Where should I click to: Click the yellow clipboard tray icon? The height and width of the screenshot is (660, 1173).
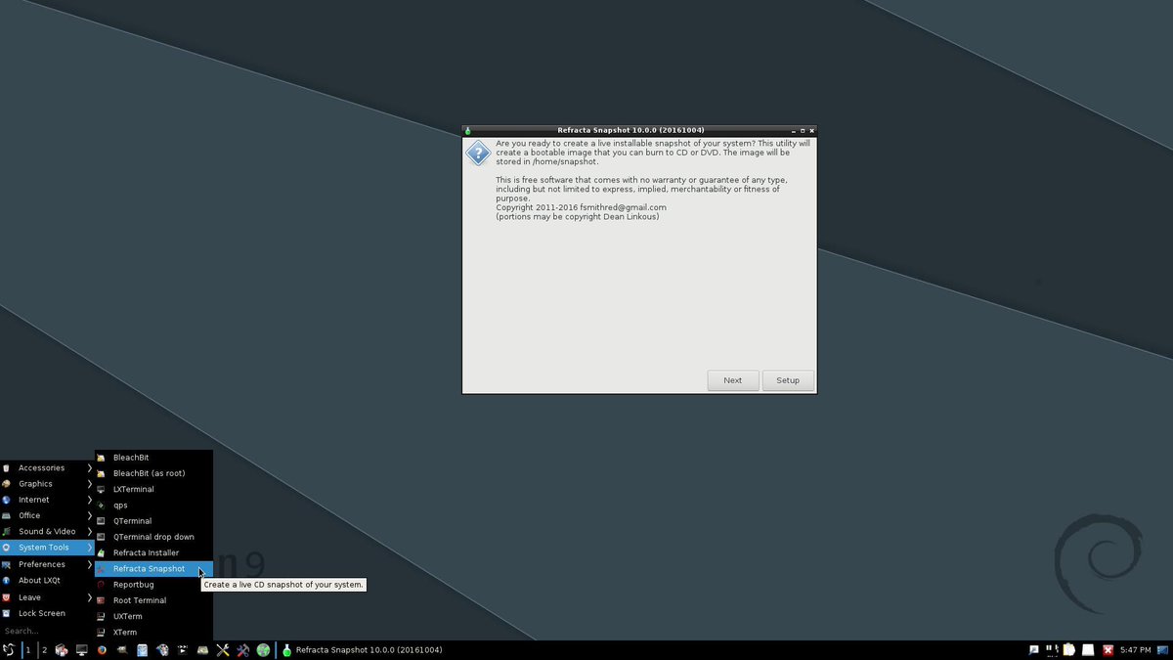pos(1069,649)
